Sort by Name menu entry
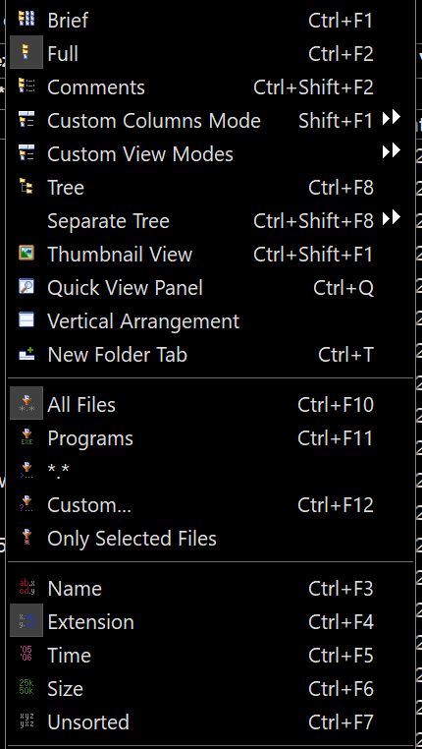Screen dimensions: 422x749 click(x=211, y=588)
